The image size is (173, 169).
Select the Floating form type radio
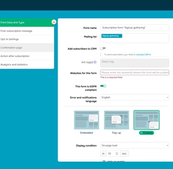tap(146, 133)
